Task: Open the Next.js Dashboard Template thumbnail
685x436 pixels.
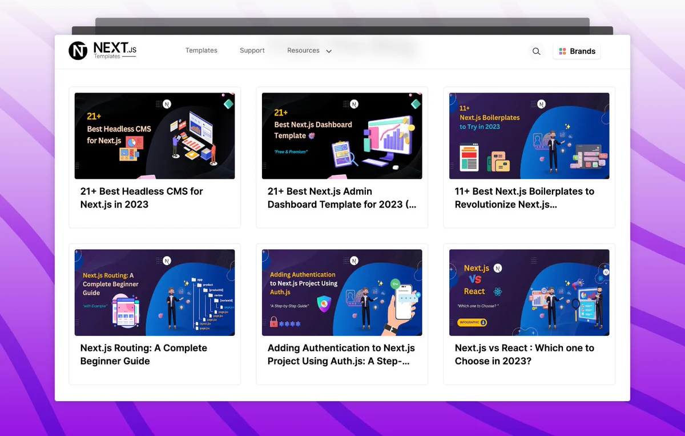Action: 342,136
